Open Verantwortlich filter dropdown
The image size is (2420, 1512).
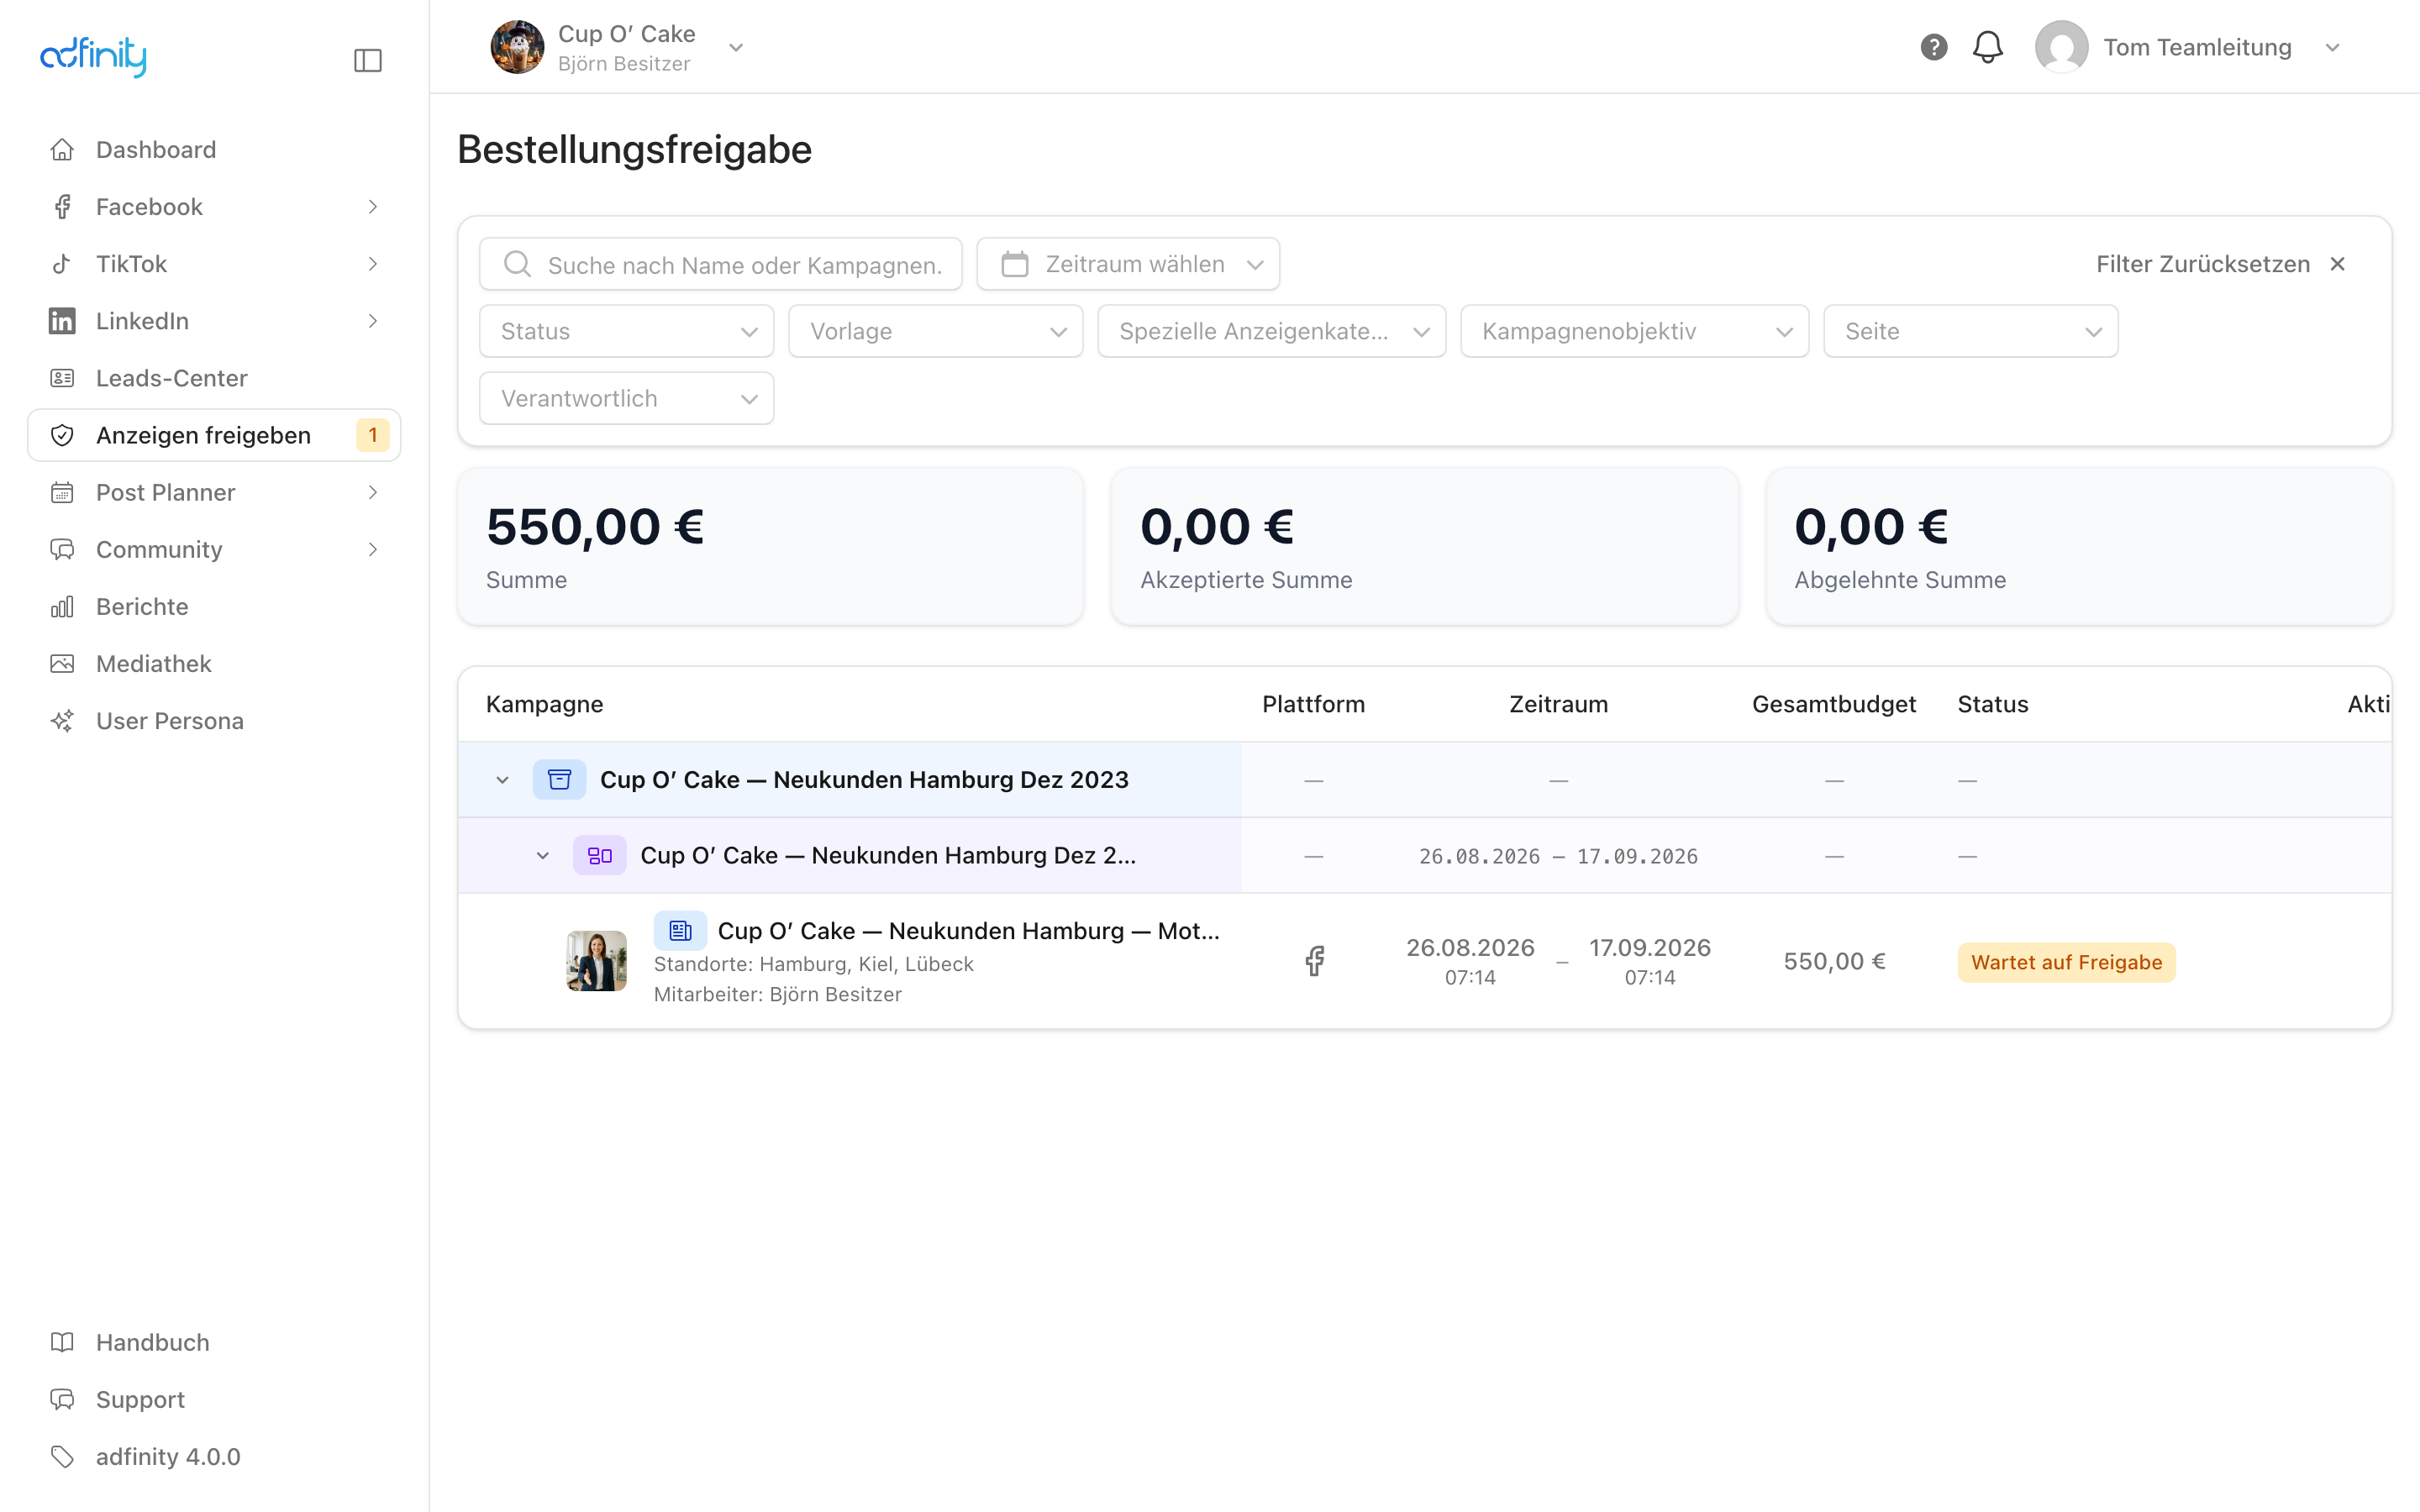626,398
